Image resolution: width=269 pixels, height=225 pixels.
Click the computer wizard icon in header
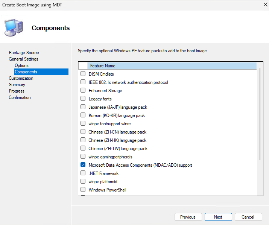click(x=13, y=27)
